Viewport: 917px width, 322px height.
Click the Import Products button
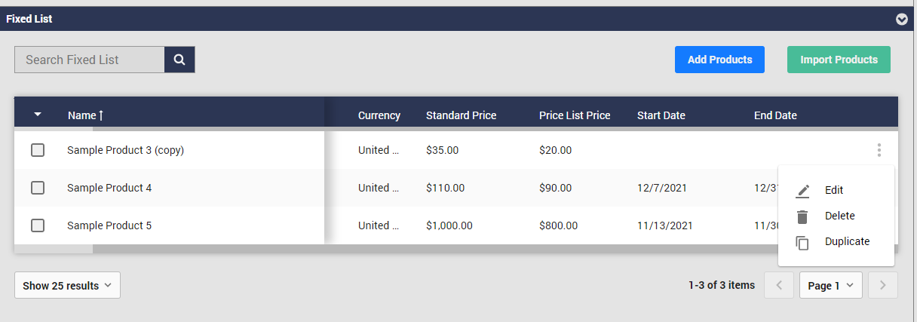point(839,60)
